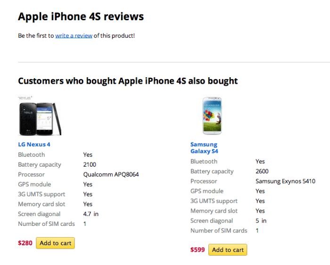This screenshot has height=265, width=330.
Task: Add the Samsung Galaxy S4 to cart
Action: pos(228,250)
